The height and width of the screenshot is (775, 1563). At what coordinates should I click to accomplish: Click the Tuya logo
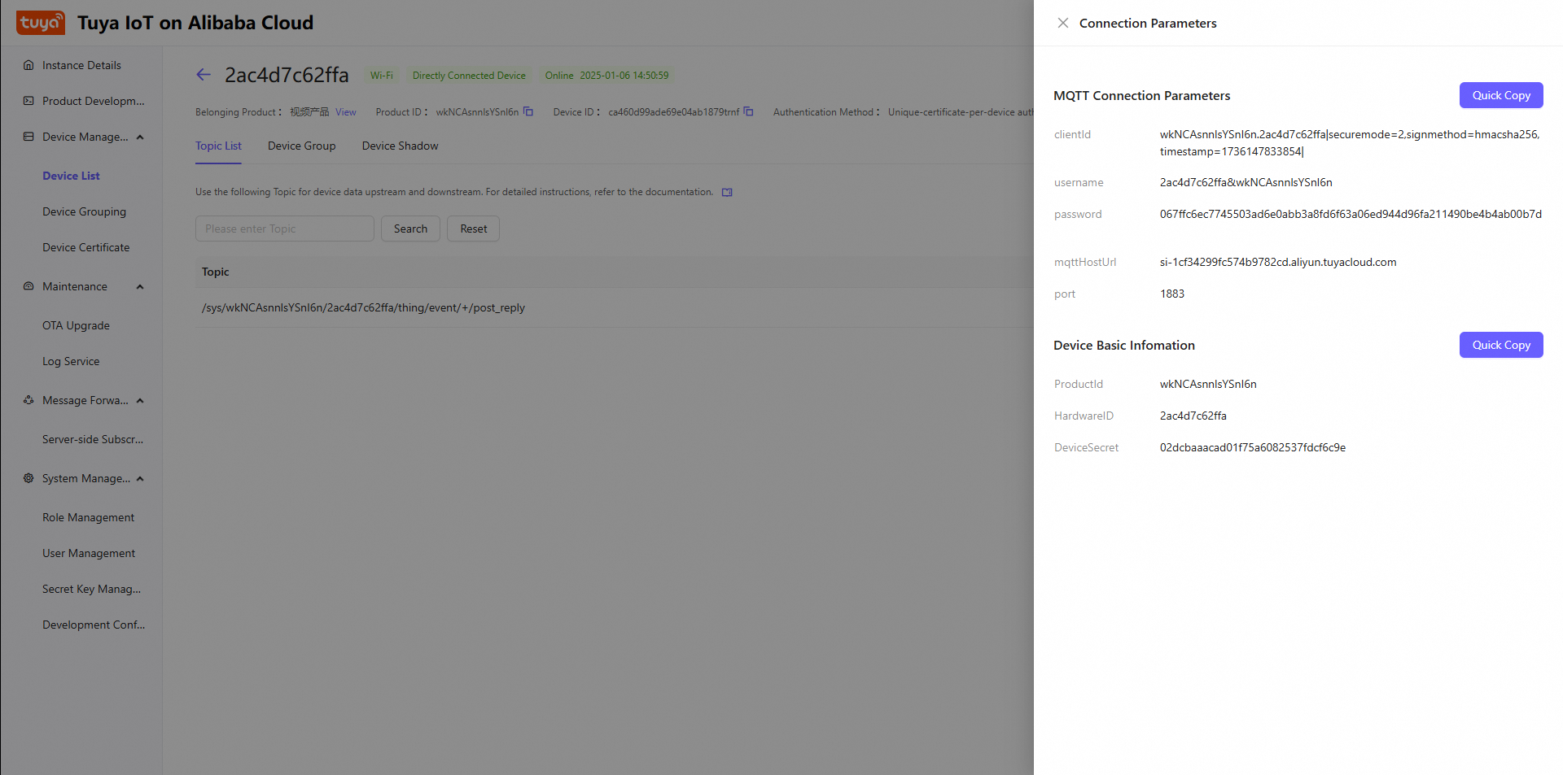click(41, 23)
